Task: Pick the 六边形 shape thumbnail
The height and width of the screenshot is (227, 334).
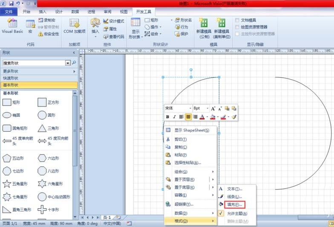Action: click(x=42, y=158)
